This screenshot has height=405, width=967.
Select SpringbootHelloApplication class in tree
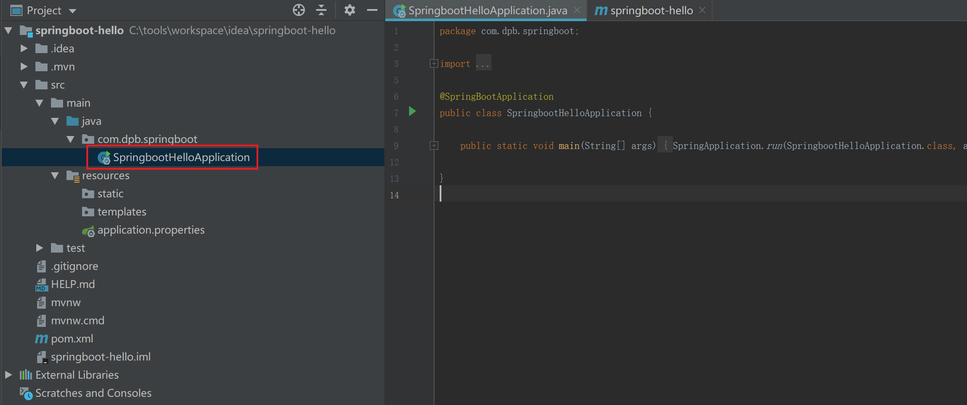(181, 158)
